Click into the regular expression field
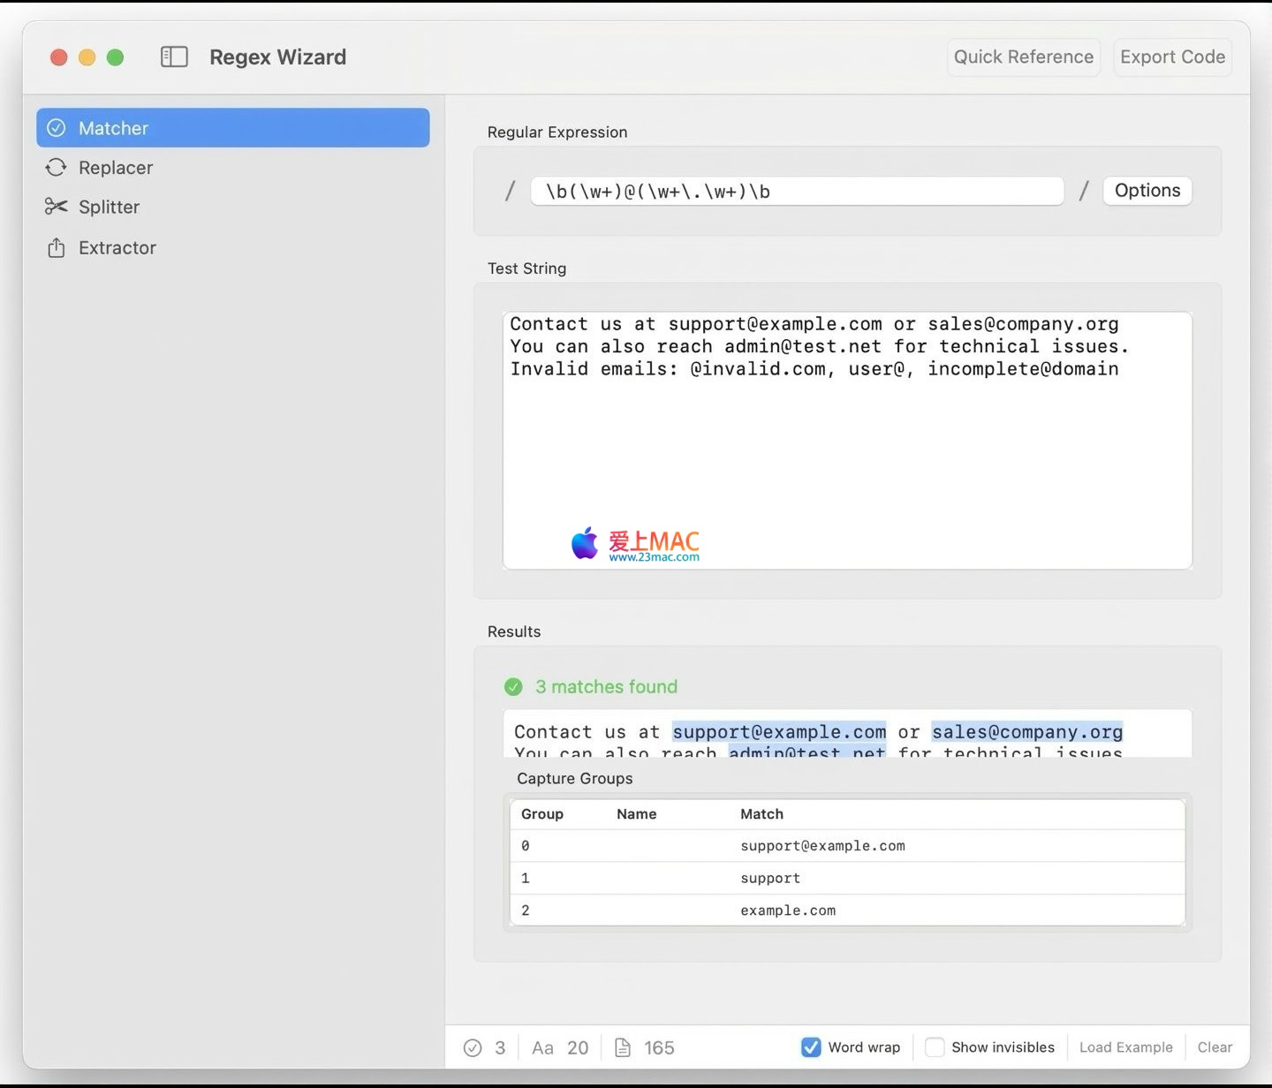1272x1088 pixels. [x=797, y=192]
